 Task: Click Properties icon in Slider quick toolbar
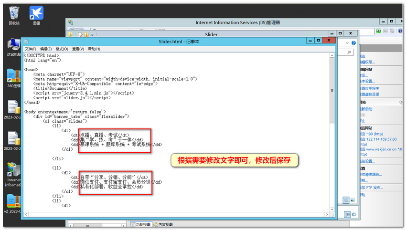point(80,35)
